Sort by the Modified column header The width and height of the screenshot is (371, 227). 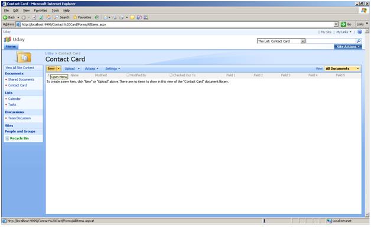click(101, 75)
